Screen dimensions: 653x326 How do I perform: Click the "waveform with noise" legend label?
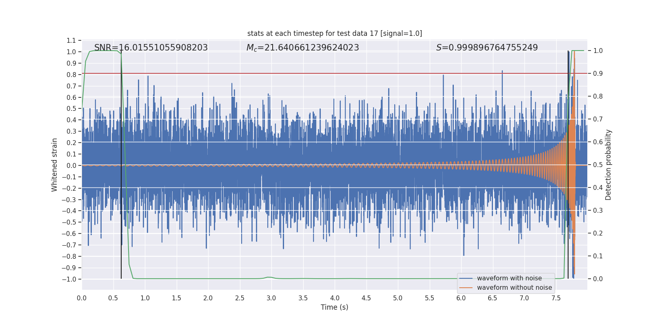pos(509,278)
